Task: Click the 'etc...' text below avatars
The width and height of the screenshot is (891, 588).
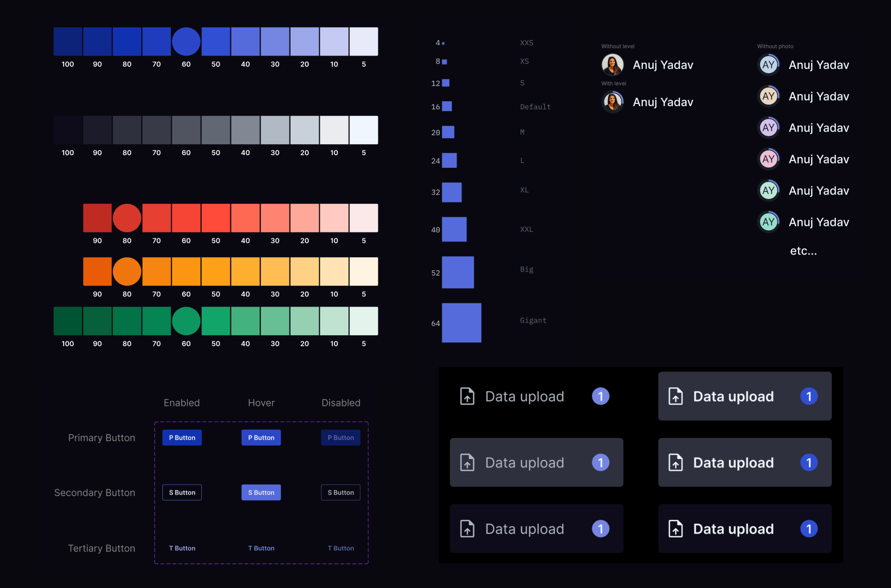Action: click(803, 251)
